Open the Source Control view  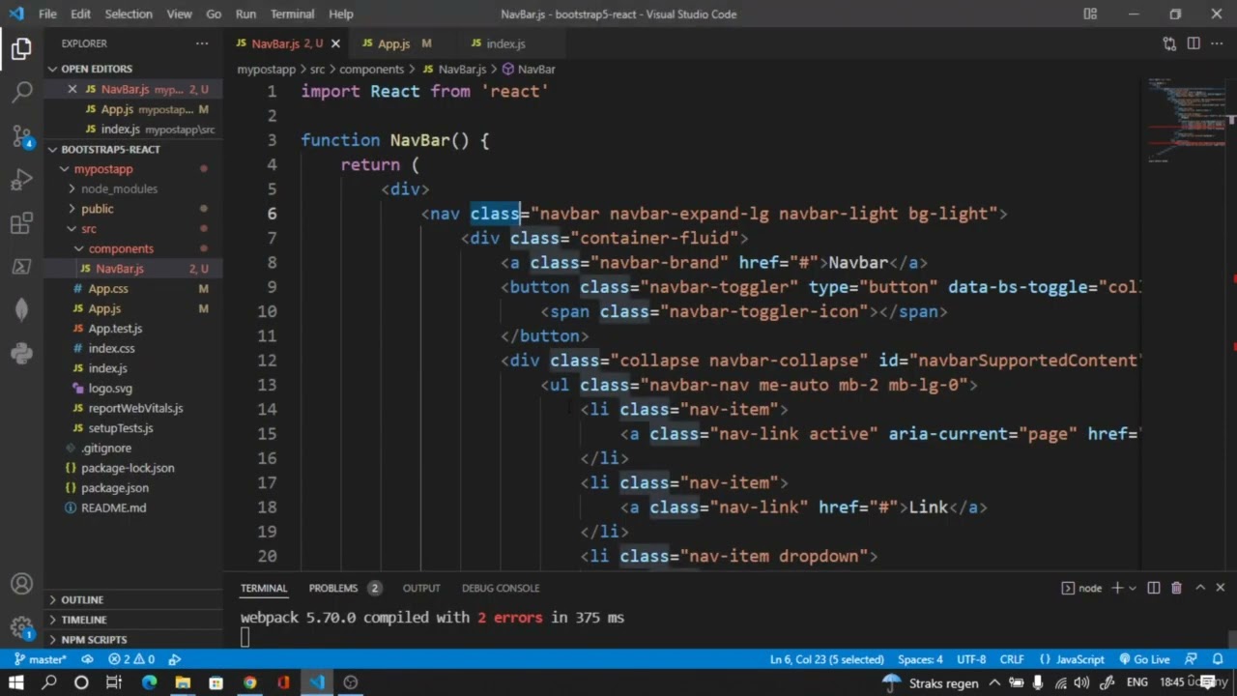[21, 135]
